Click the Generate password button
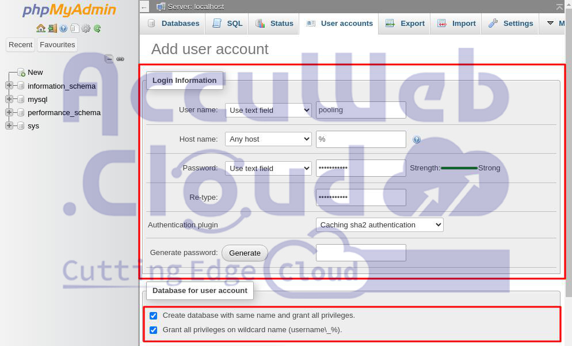The height and width of the screenshot is (346, 572). point(245,253)
